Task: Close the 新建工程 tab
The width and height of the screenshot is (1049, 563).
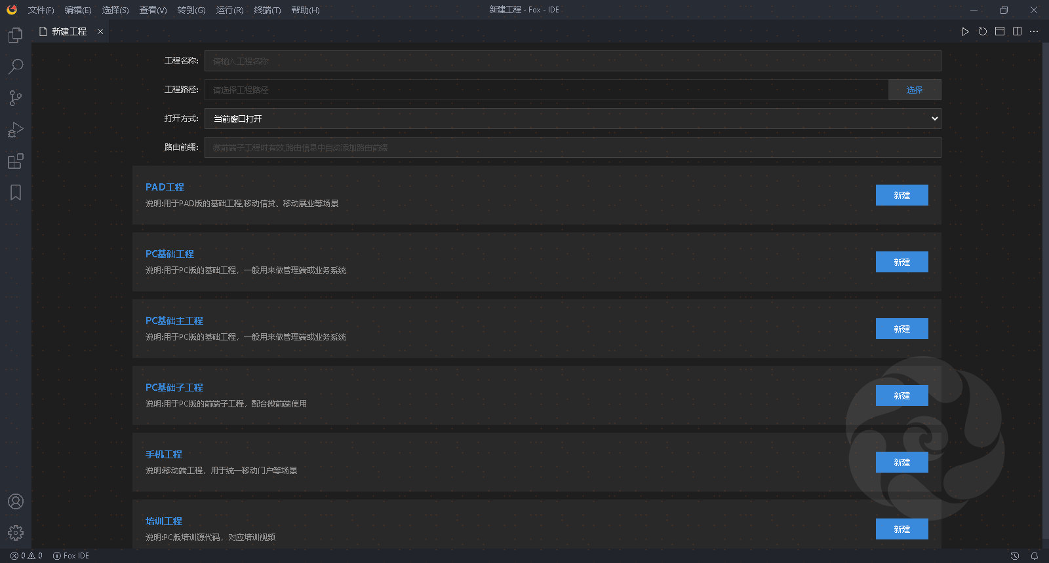Action: click(100, 31)
